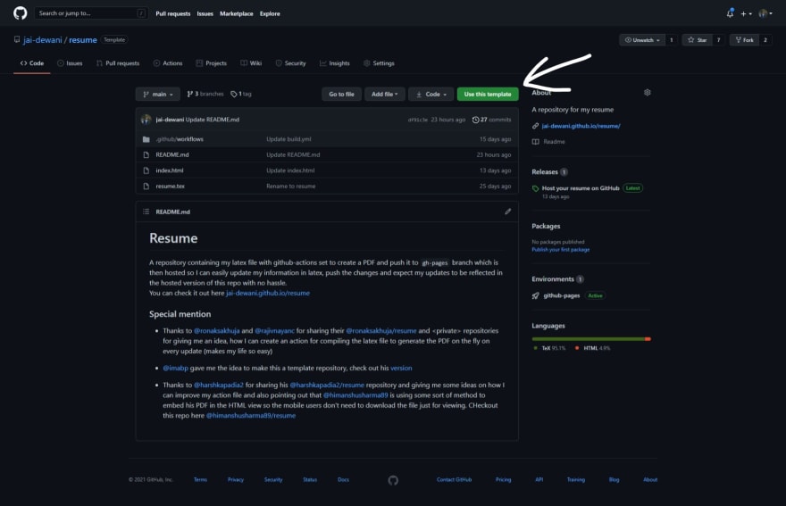Switch to the Actions tab

(x=168, y=63)
